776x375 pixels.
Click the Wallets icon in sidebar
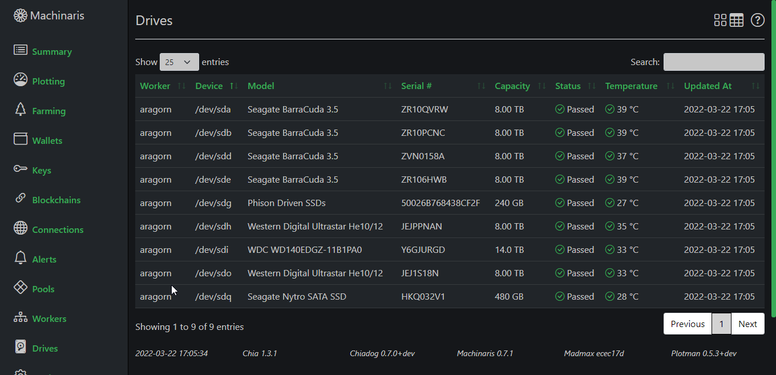[x=21, y=139]
